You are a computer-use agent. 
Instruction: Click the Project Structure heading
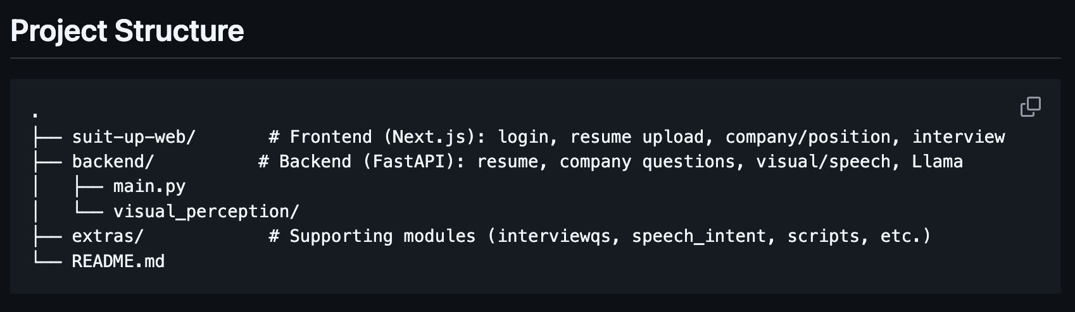127,31
